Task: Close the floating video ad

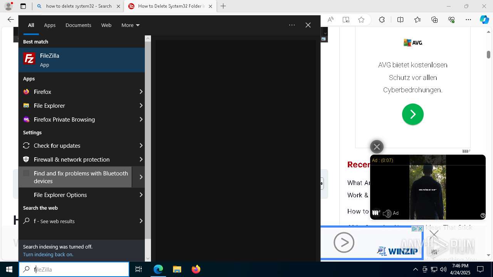Action: coord(377,147)
